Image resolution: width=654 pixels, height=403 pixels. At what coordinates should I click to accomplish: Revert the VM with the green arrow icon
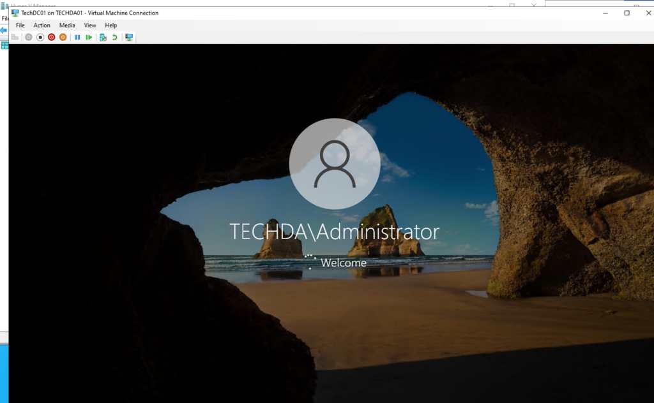pos(114,38)
